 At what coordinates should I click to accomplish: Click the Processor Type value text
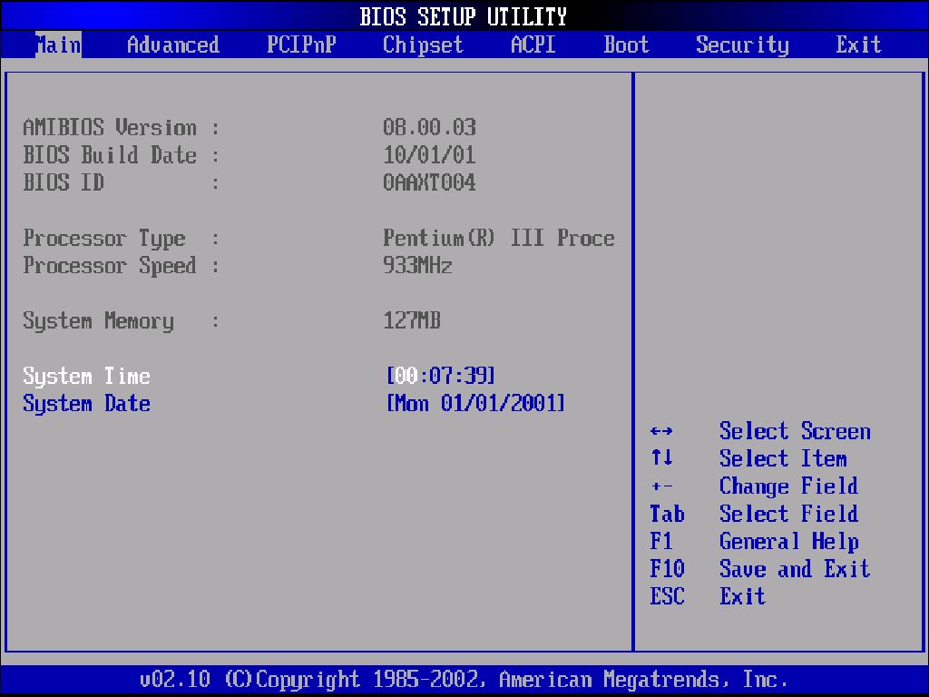point(499,238)
